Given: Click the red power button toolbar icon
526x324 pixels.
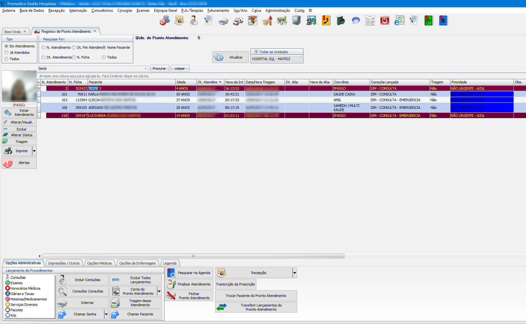Looking at the screenshot, I should (384, 21).
